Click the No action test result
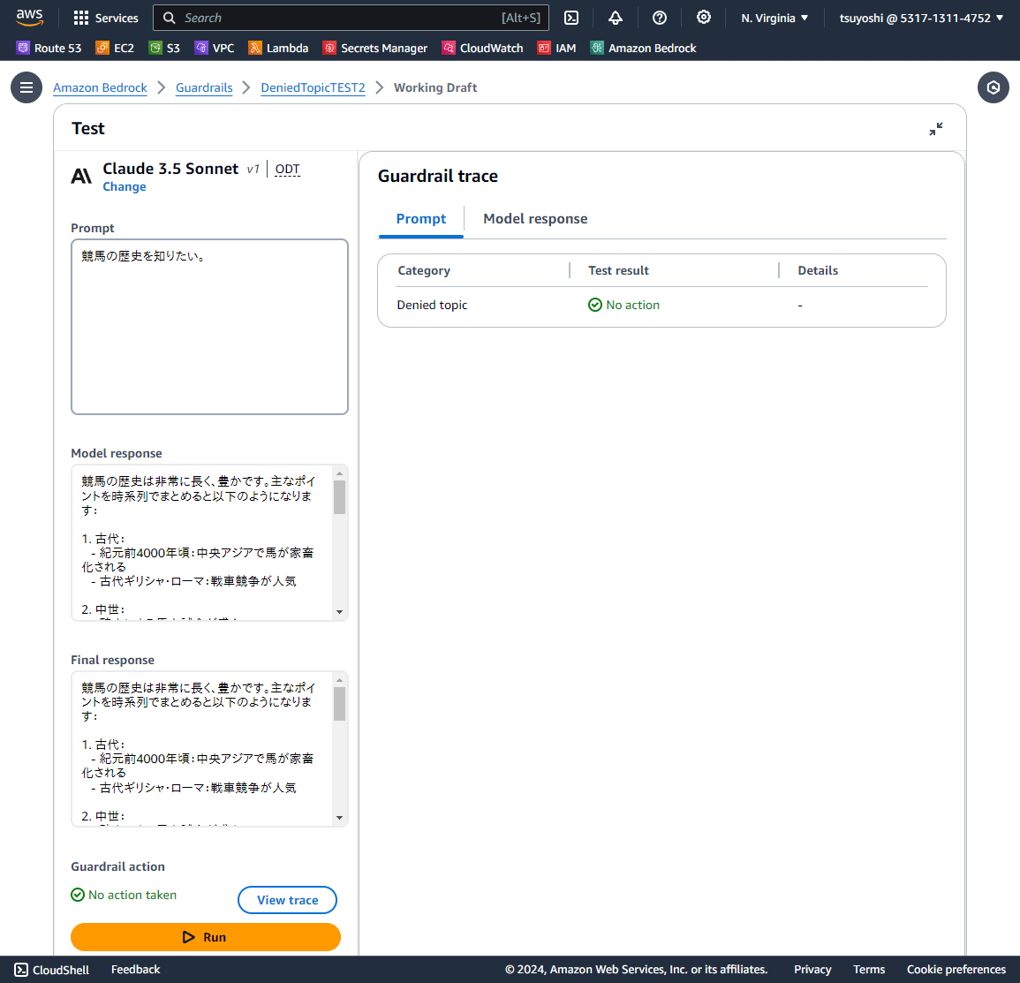The image size is (1020, 983). pyautogui.click(x=623, y=305)
